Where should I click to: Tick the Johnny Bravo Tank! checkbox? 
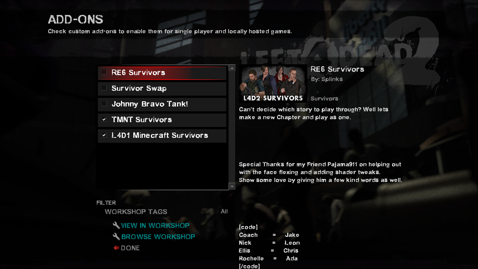104,103
